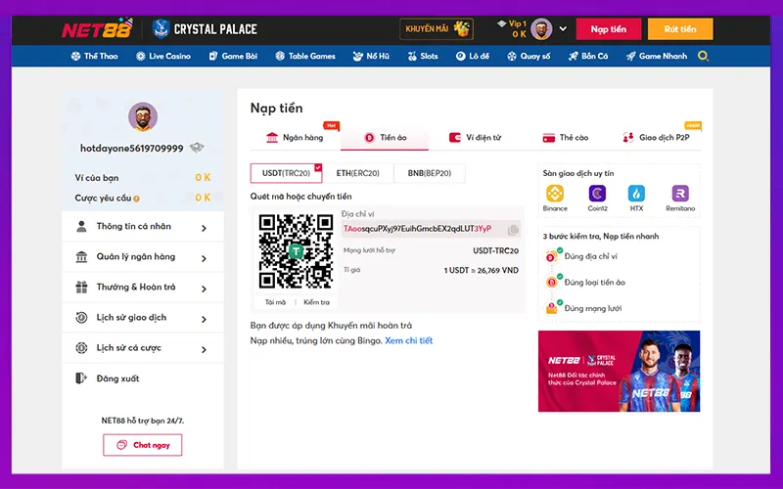The image size is (783, 489).
Task: Open Game Nhanh menu item
Action: (657, 56)
